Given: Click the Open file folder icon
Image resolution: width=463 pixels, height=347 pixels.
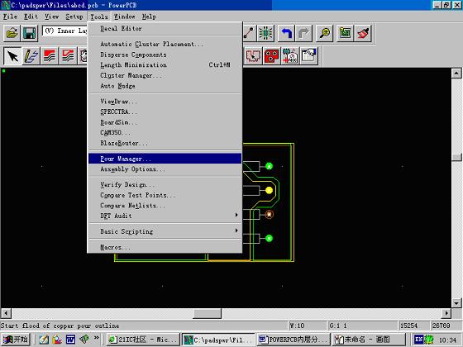Looking at the screenshot, I should (12, 33).
